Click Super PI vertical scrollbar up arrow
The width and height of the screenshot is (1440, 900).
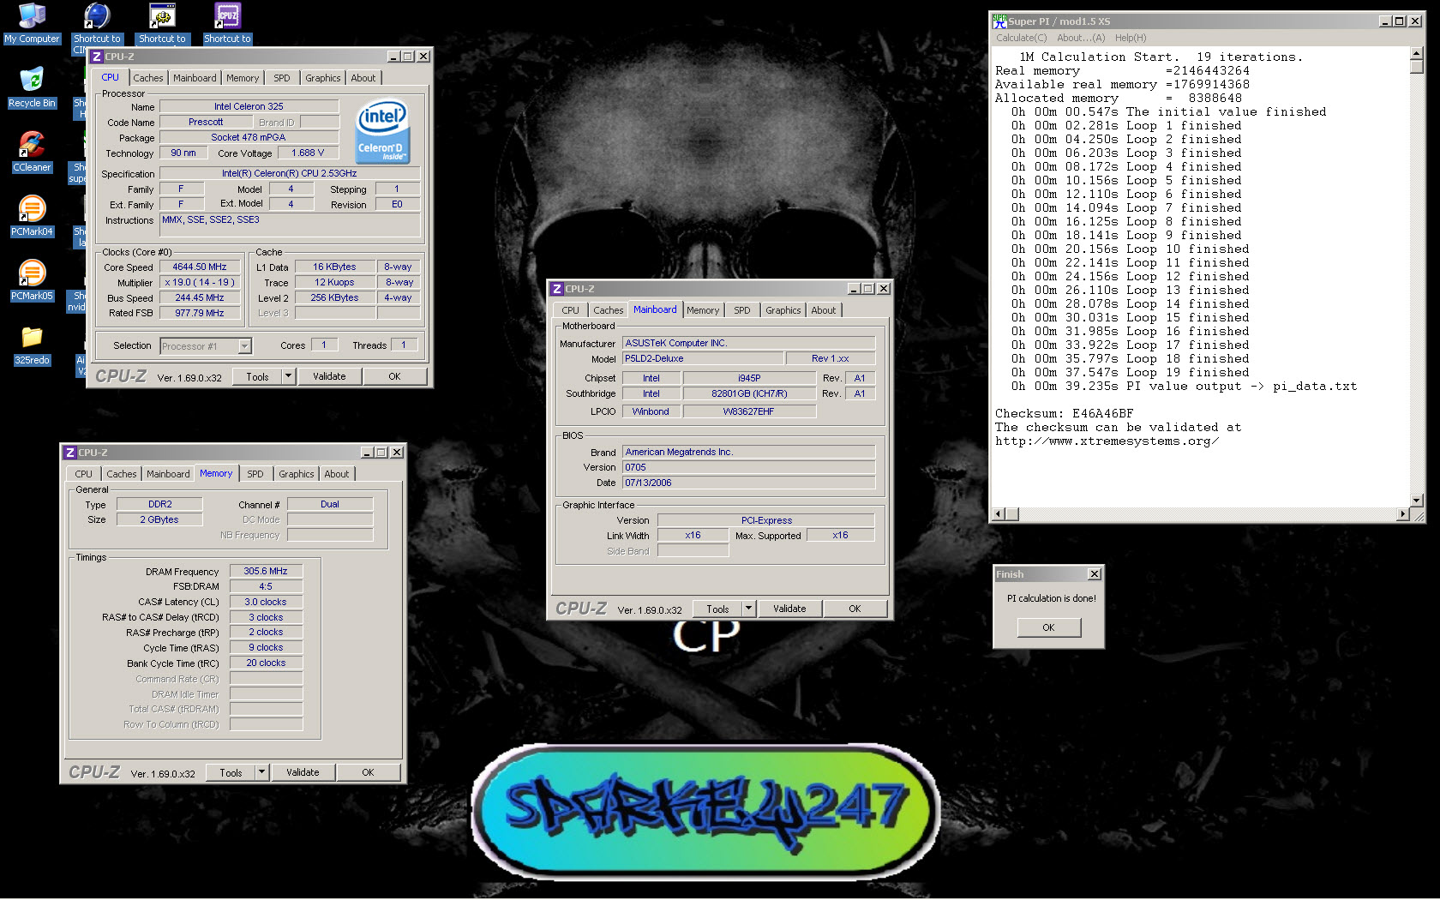pyautogui.click(x=1416, y=53)
